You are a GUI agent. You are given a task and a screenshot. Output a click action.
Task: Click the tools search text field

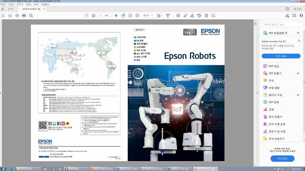282,25
